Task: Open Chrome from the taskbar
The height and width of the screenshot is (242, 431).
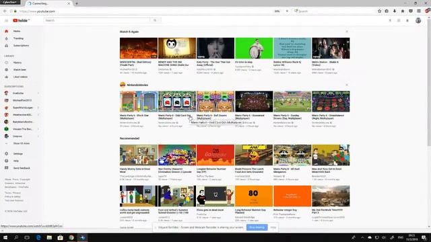Action: (x=71, y=237)
